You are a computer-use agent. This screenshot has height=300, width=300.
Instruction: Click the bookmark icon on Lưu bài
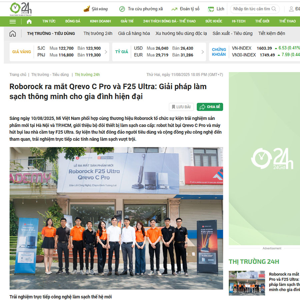click(x=173, y=107)
